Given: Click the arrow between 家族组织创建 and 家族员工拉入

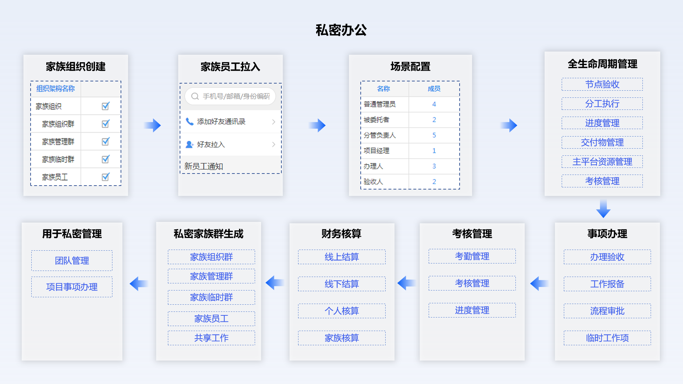Looking at the screenshot, I should [x=153, y=125].
